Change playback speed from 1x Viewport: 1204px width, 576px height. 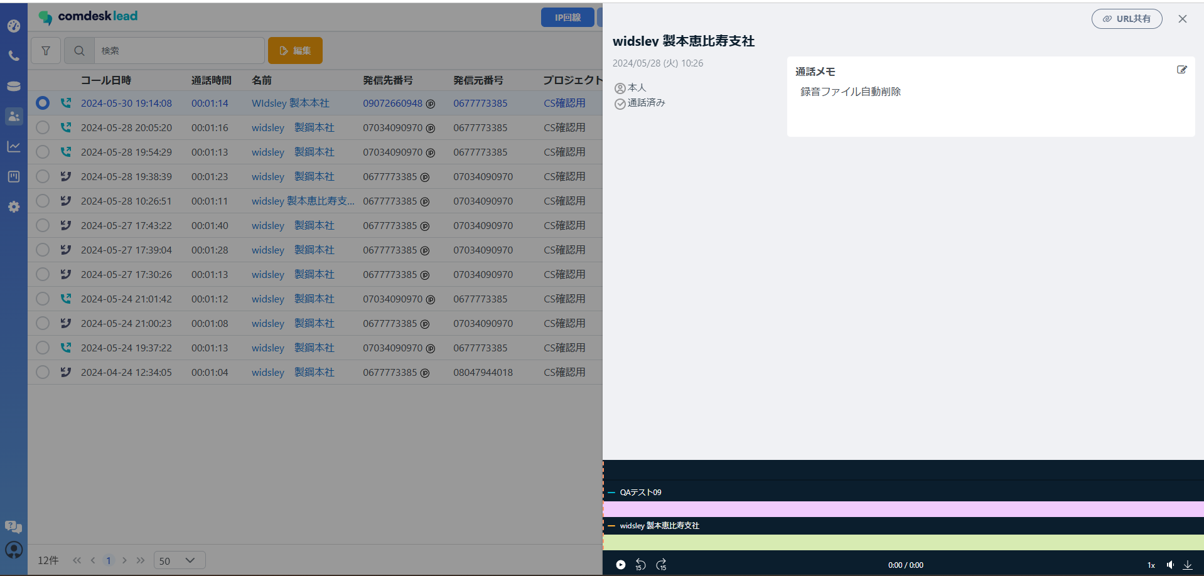coord(1151,565)
